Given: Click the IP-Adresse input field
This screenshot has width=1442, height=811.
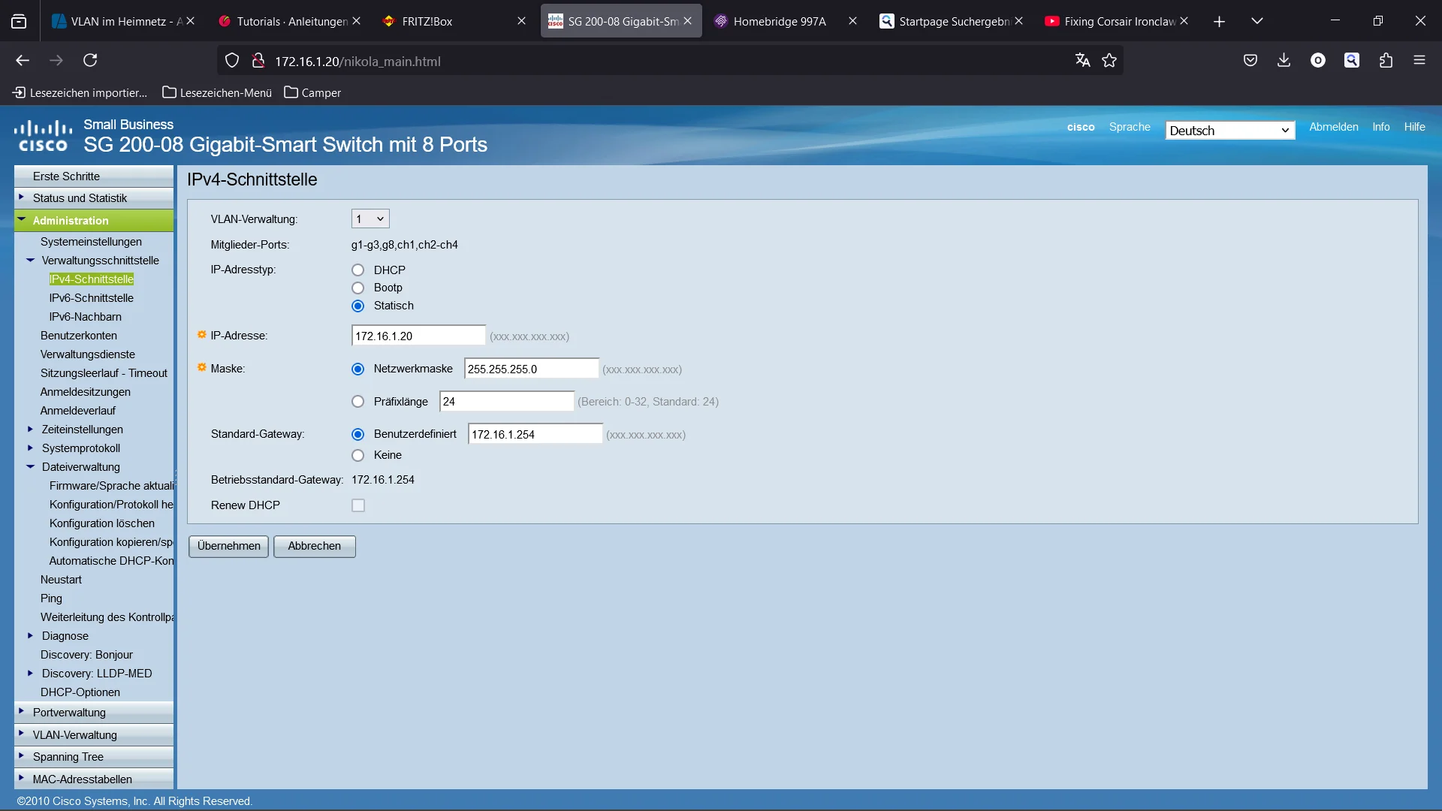Looking at the screenshot, I should pyautogui.click(x=418, y=336).
